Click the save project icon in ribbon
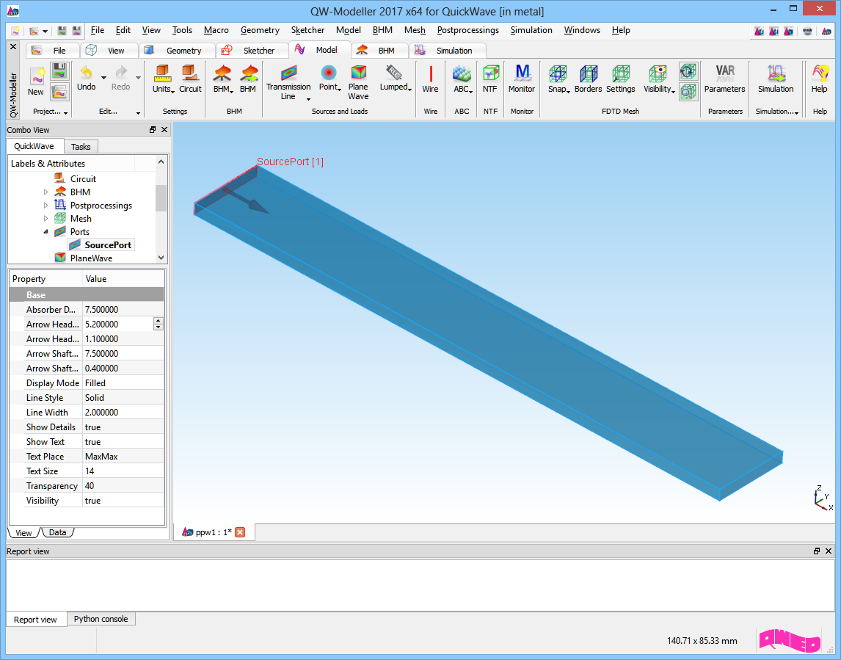The width and height of the screenshot is (841, 660). 59,71
